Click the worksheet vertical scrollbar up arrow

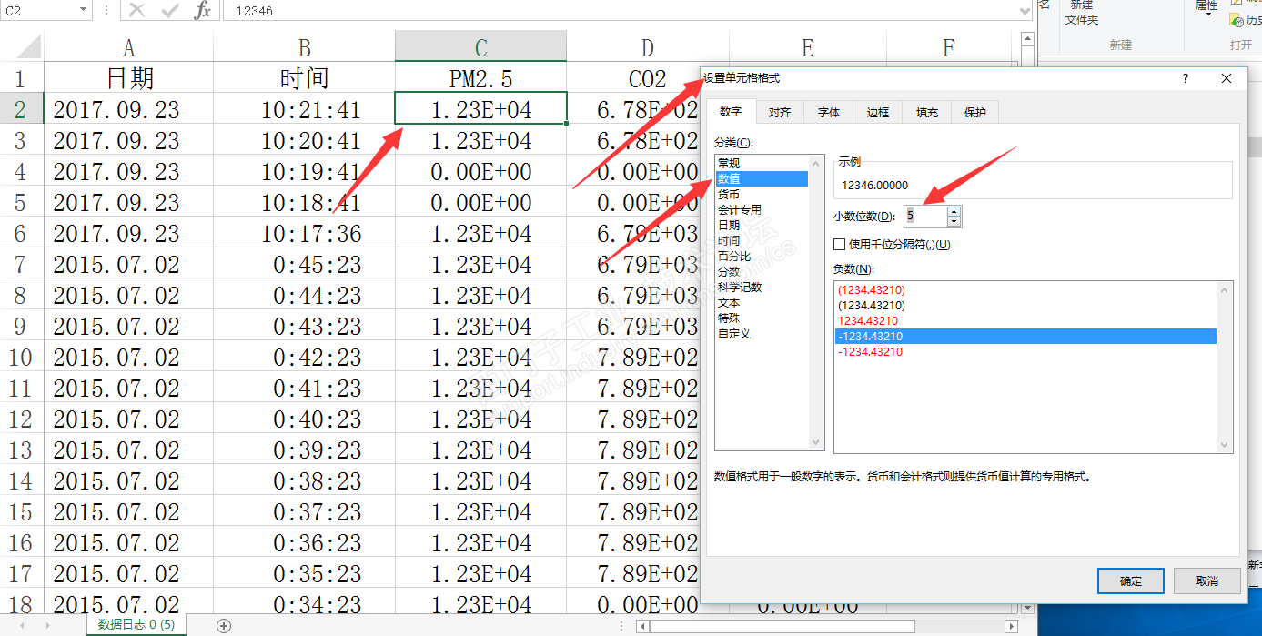click(x=1027, y=39)
